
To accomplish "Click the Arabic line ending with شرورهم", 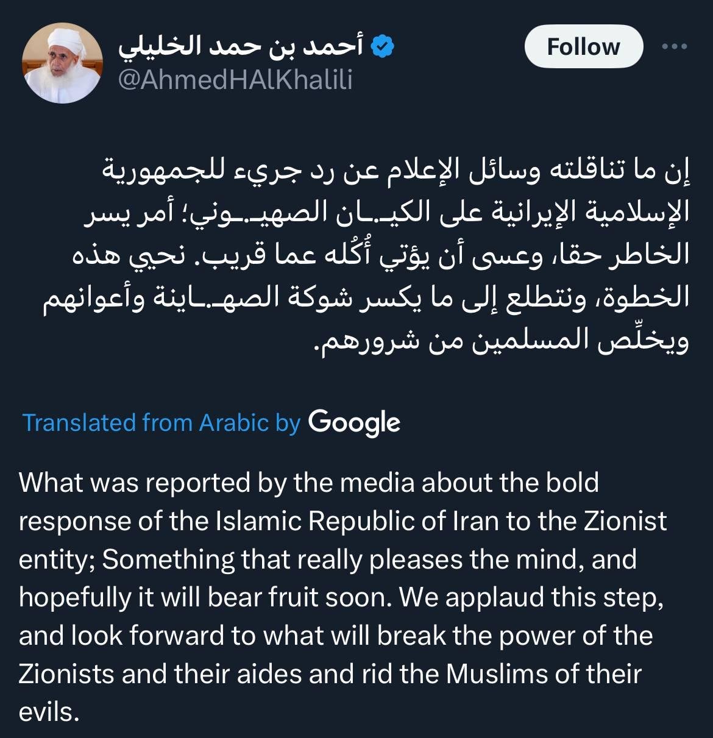I will [501, 342].
